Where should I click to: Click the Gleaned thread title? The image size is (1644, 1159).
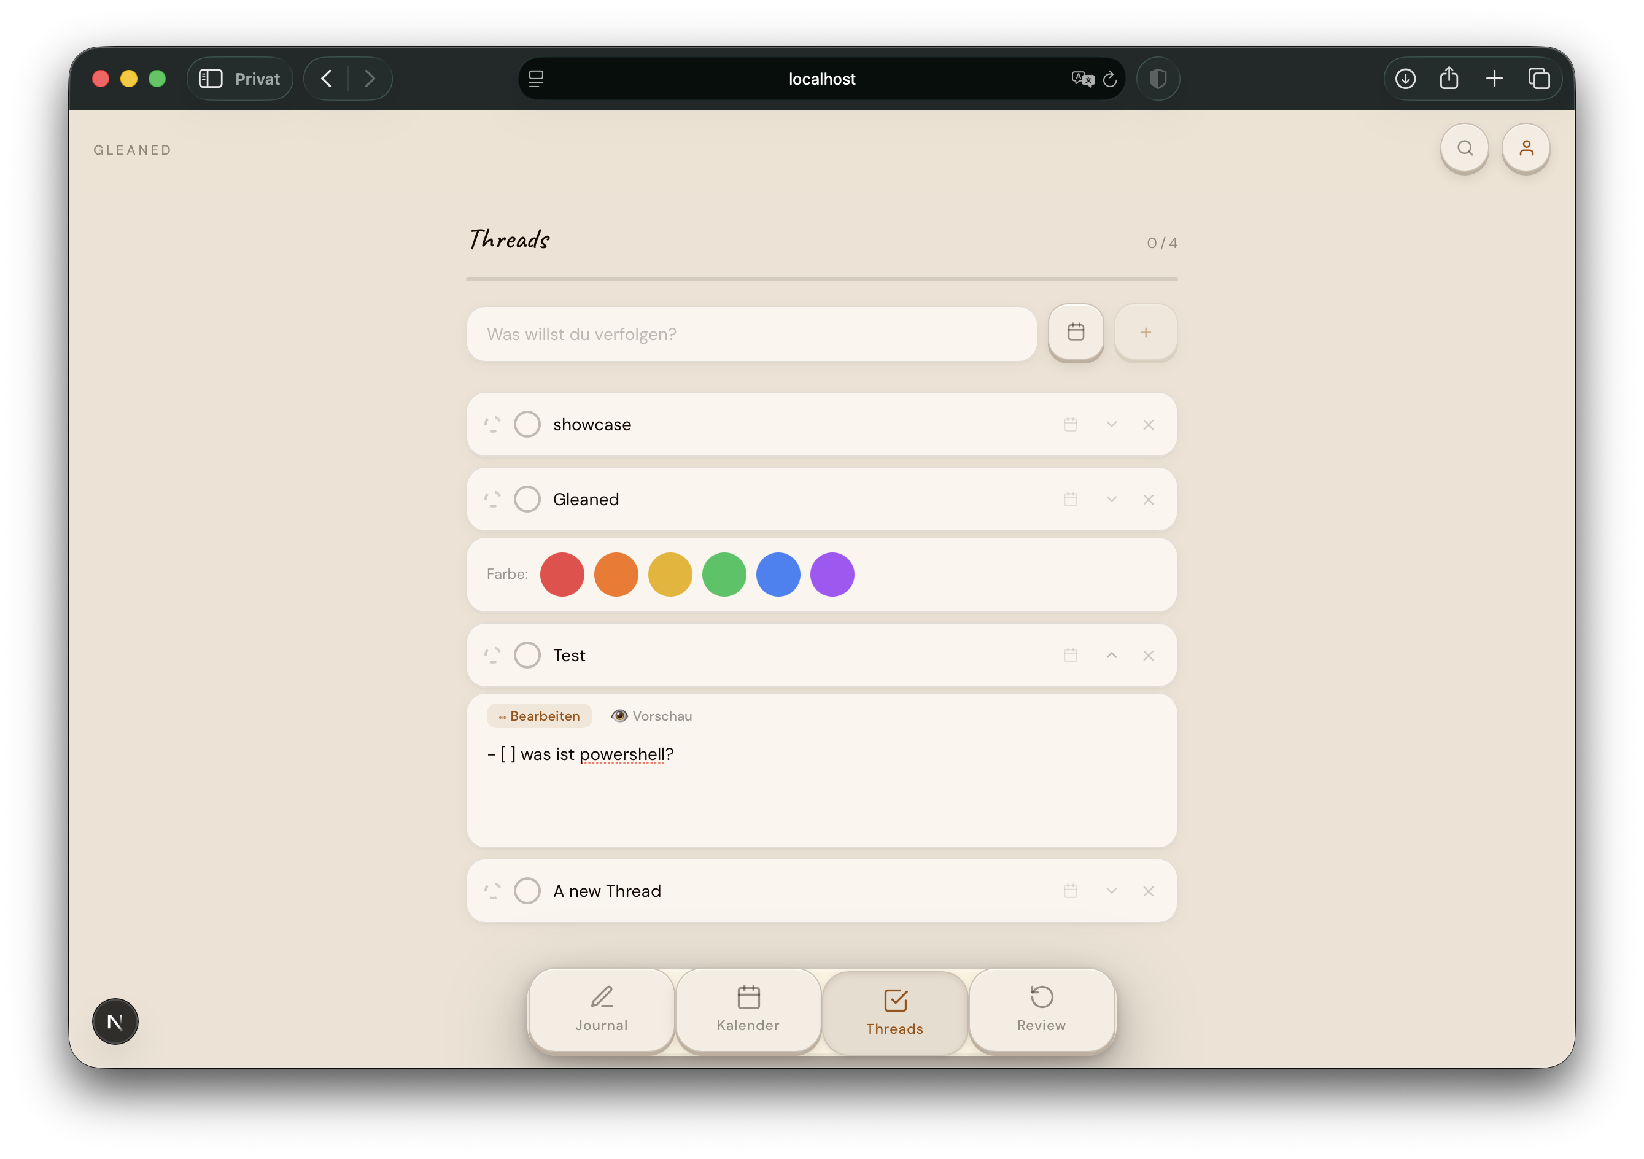tap(586, 499)
